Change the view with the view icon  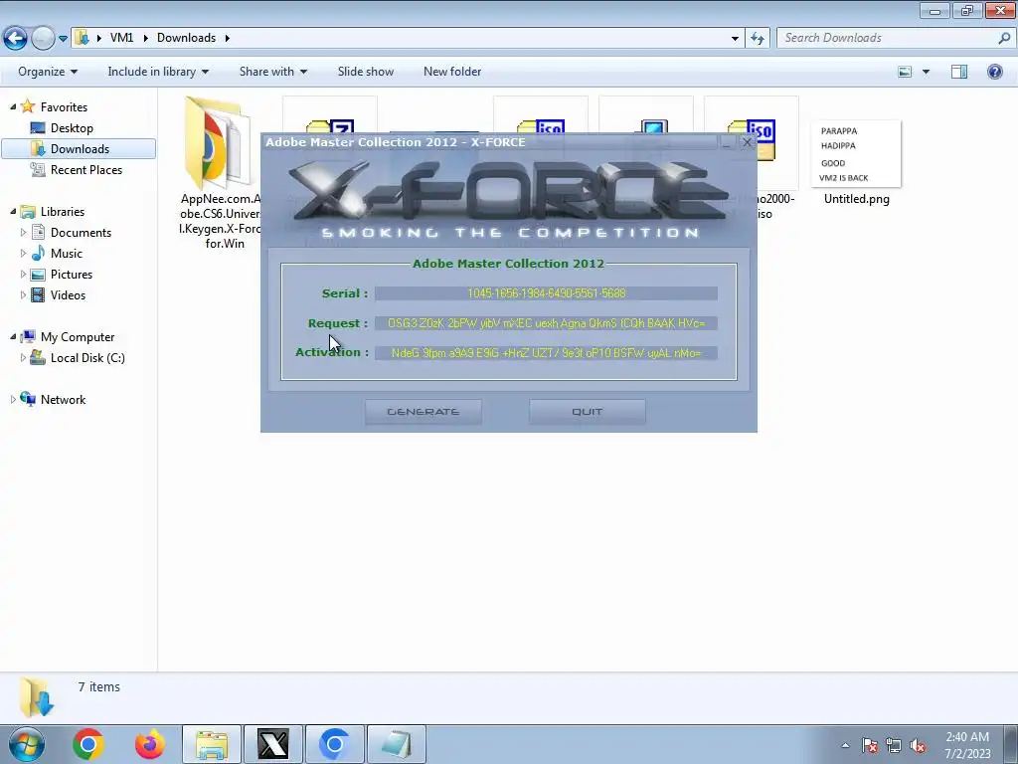point(905,72)
